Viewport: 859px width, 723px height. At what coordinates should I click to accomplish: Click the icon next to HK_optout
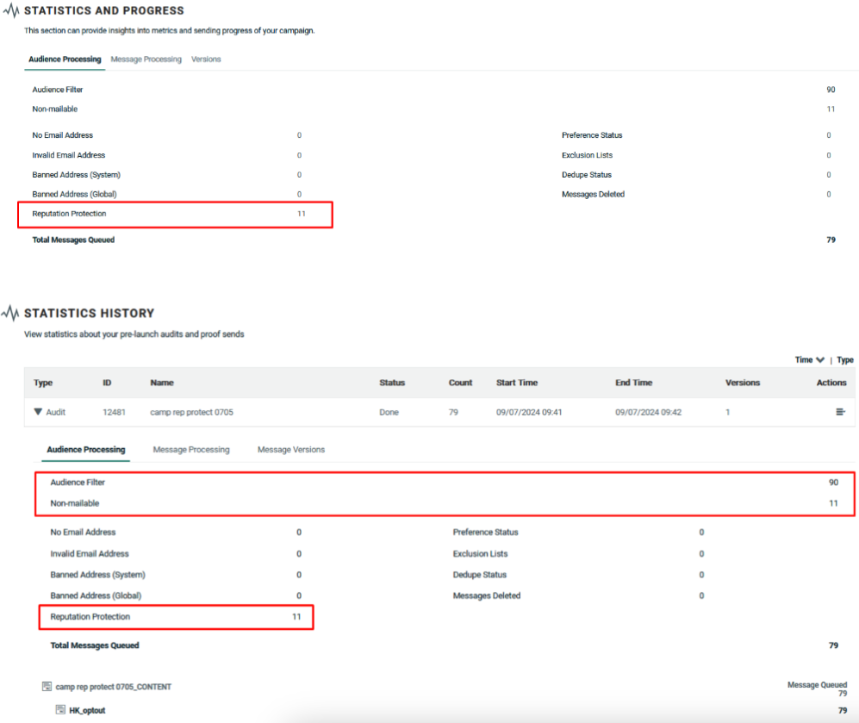point(60,710)
